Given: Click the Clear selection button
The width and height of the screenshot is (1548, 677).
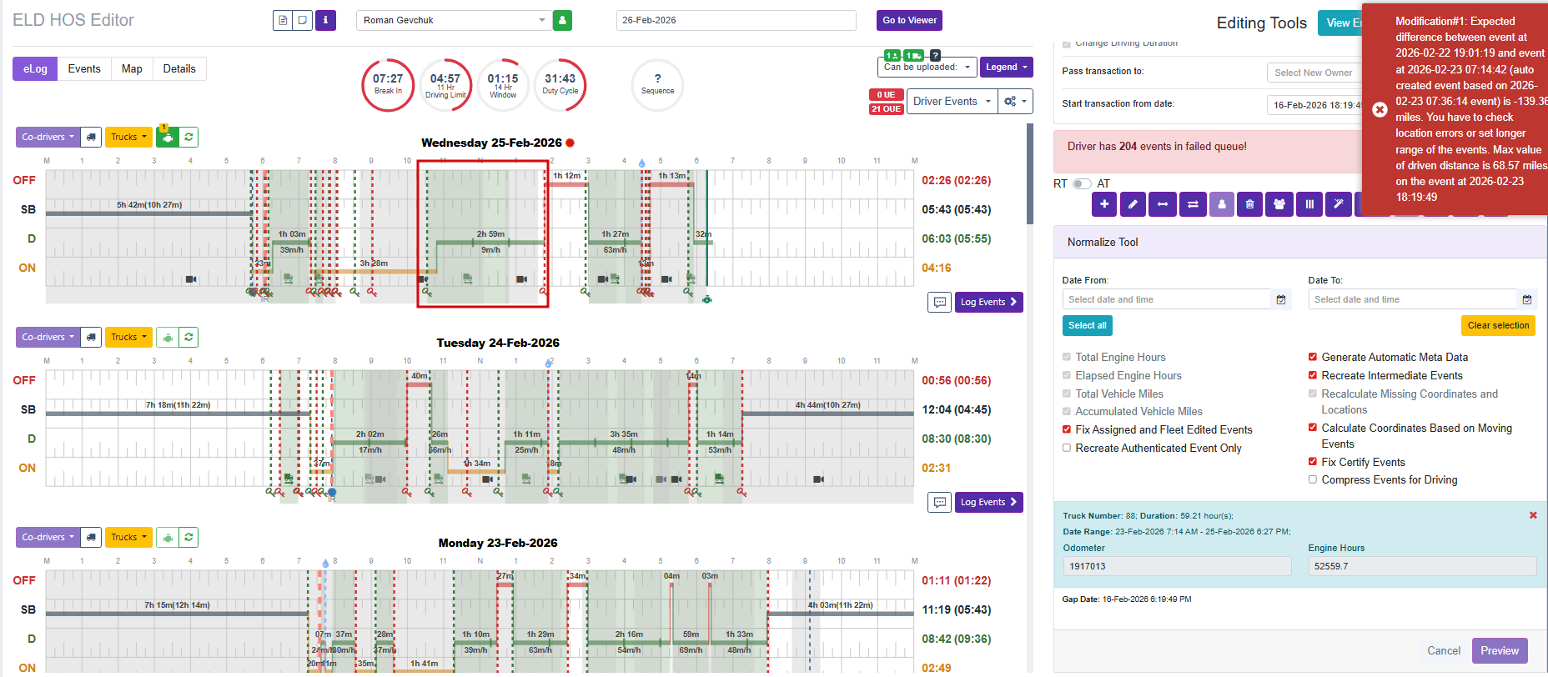Looking at the screenshot, I should [1498, 325].
